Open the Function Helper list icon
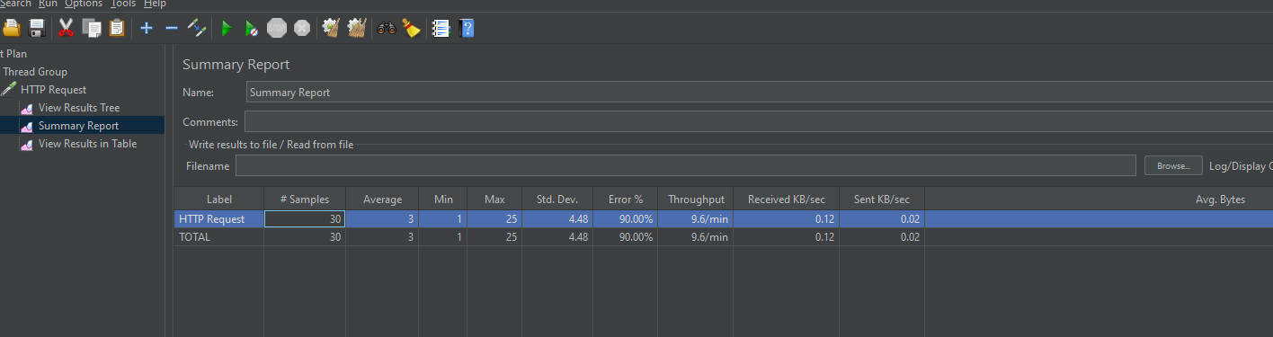This screenshot has width=1273, height=337. click(440, 28)
